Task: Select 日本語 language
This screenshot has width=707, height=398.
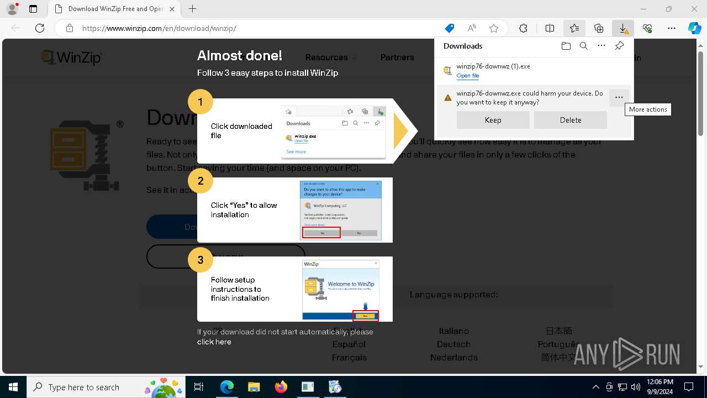Action: point(559,331)
